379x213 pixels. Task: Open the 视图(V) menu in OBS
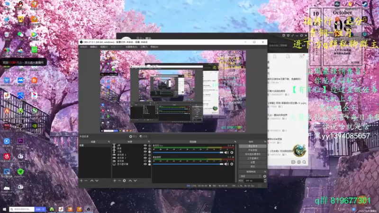(104, 47)
